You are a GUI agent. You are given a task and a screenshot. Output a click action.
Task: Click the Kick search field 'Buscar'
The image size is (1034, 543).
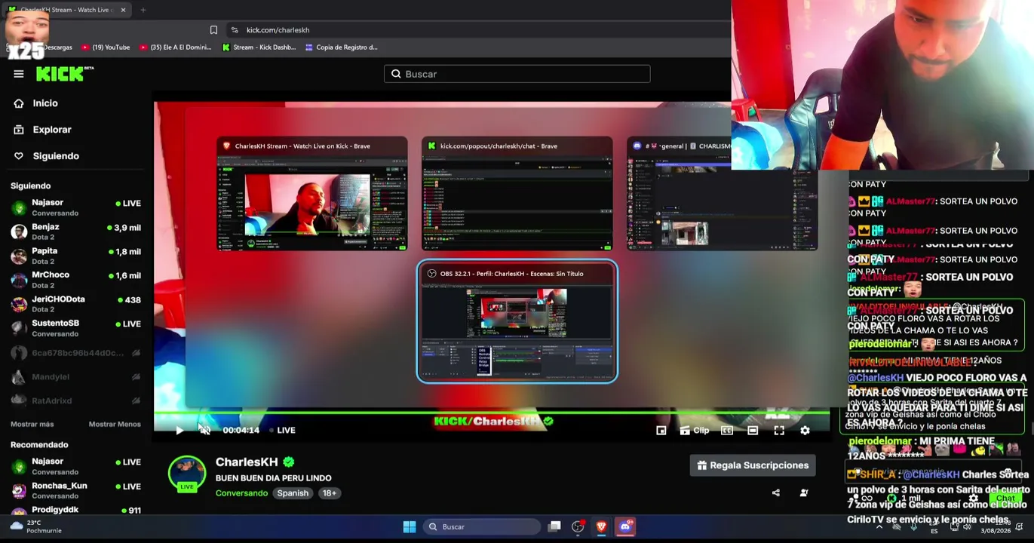tap(517, 74)
